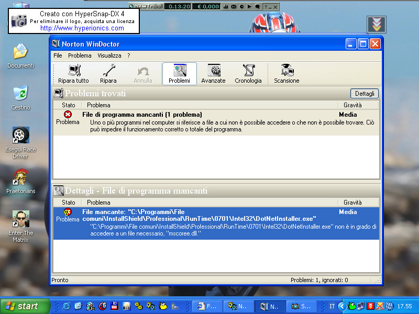Close the NewTribal bar
Viewport: 419px width, 314px height.
(x=275, y=7)
